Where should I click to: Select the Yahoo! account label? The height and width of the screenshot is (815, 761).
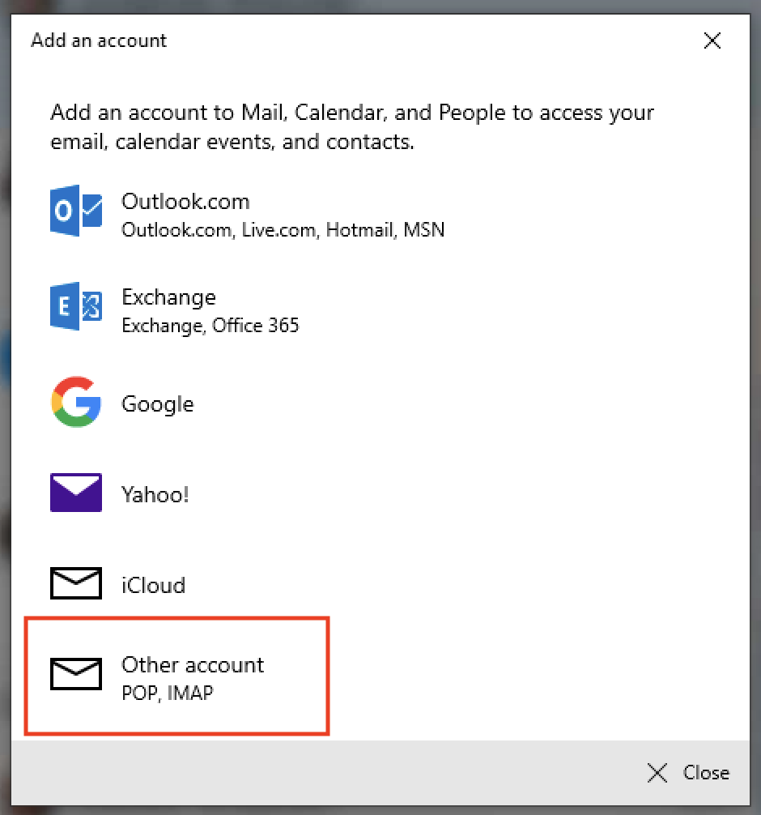pyautogui.click(x=155, y=494)
